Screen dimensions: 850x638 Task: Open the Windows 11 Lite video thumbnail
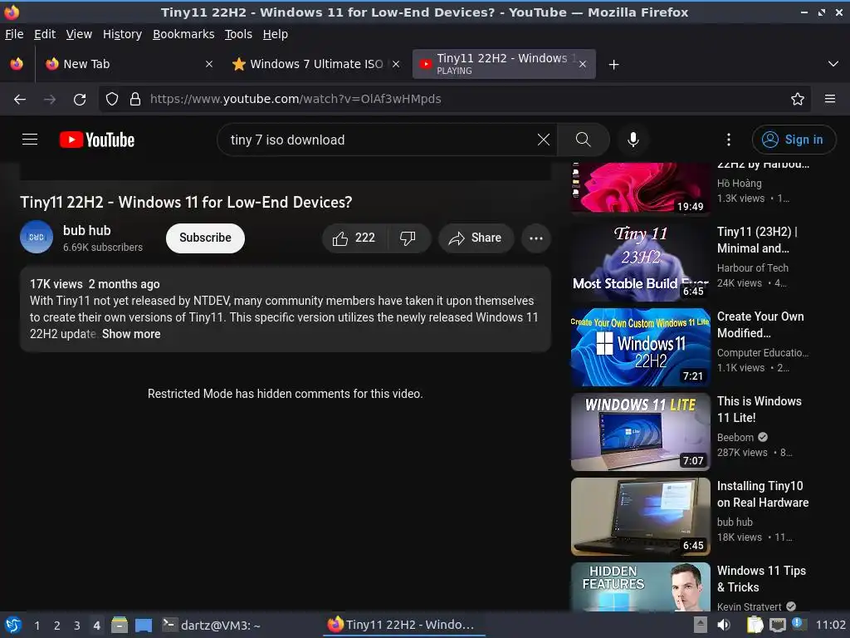point(640,432)
